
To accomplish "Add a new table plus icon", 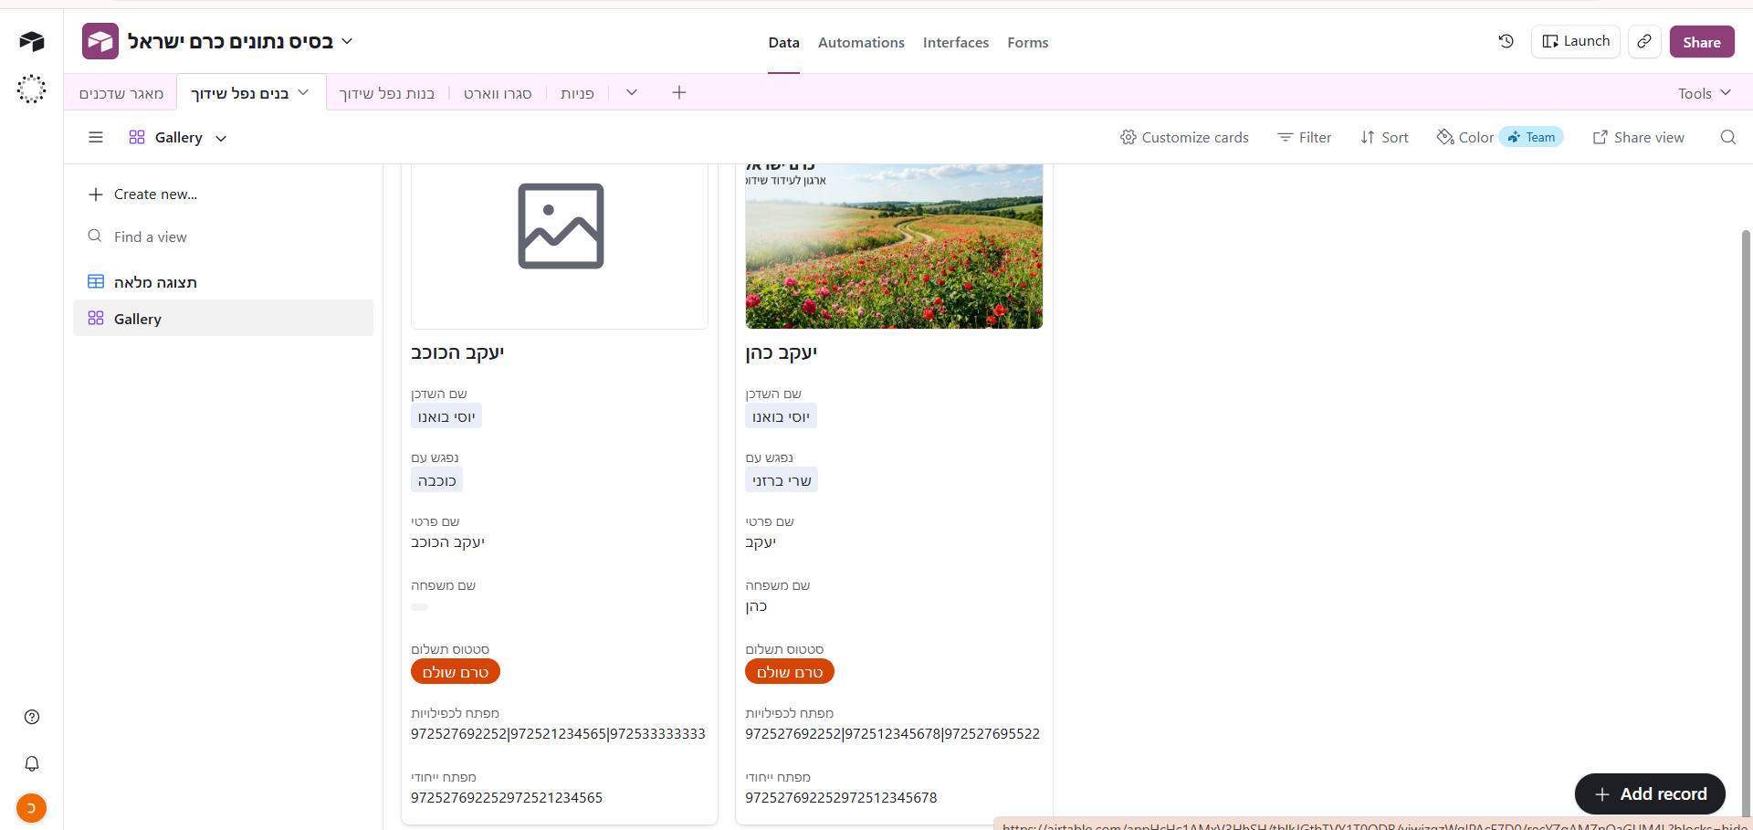I will [679, 92].
